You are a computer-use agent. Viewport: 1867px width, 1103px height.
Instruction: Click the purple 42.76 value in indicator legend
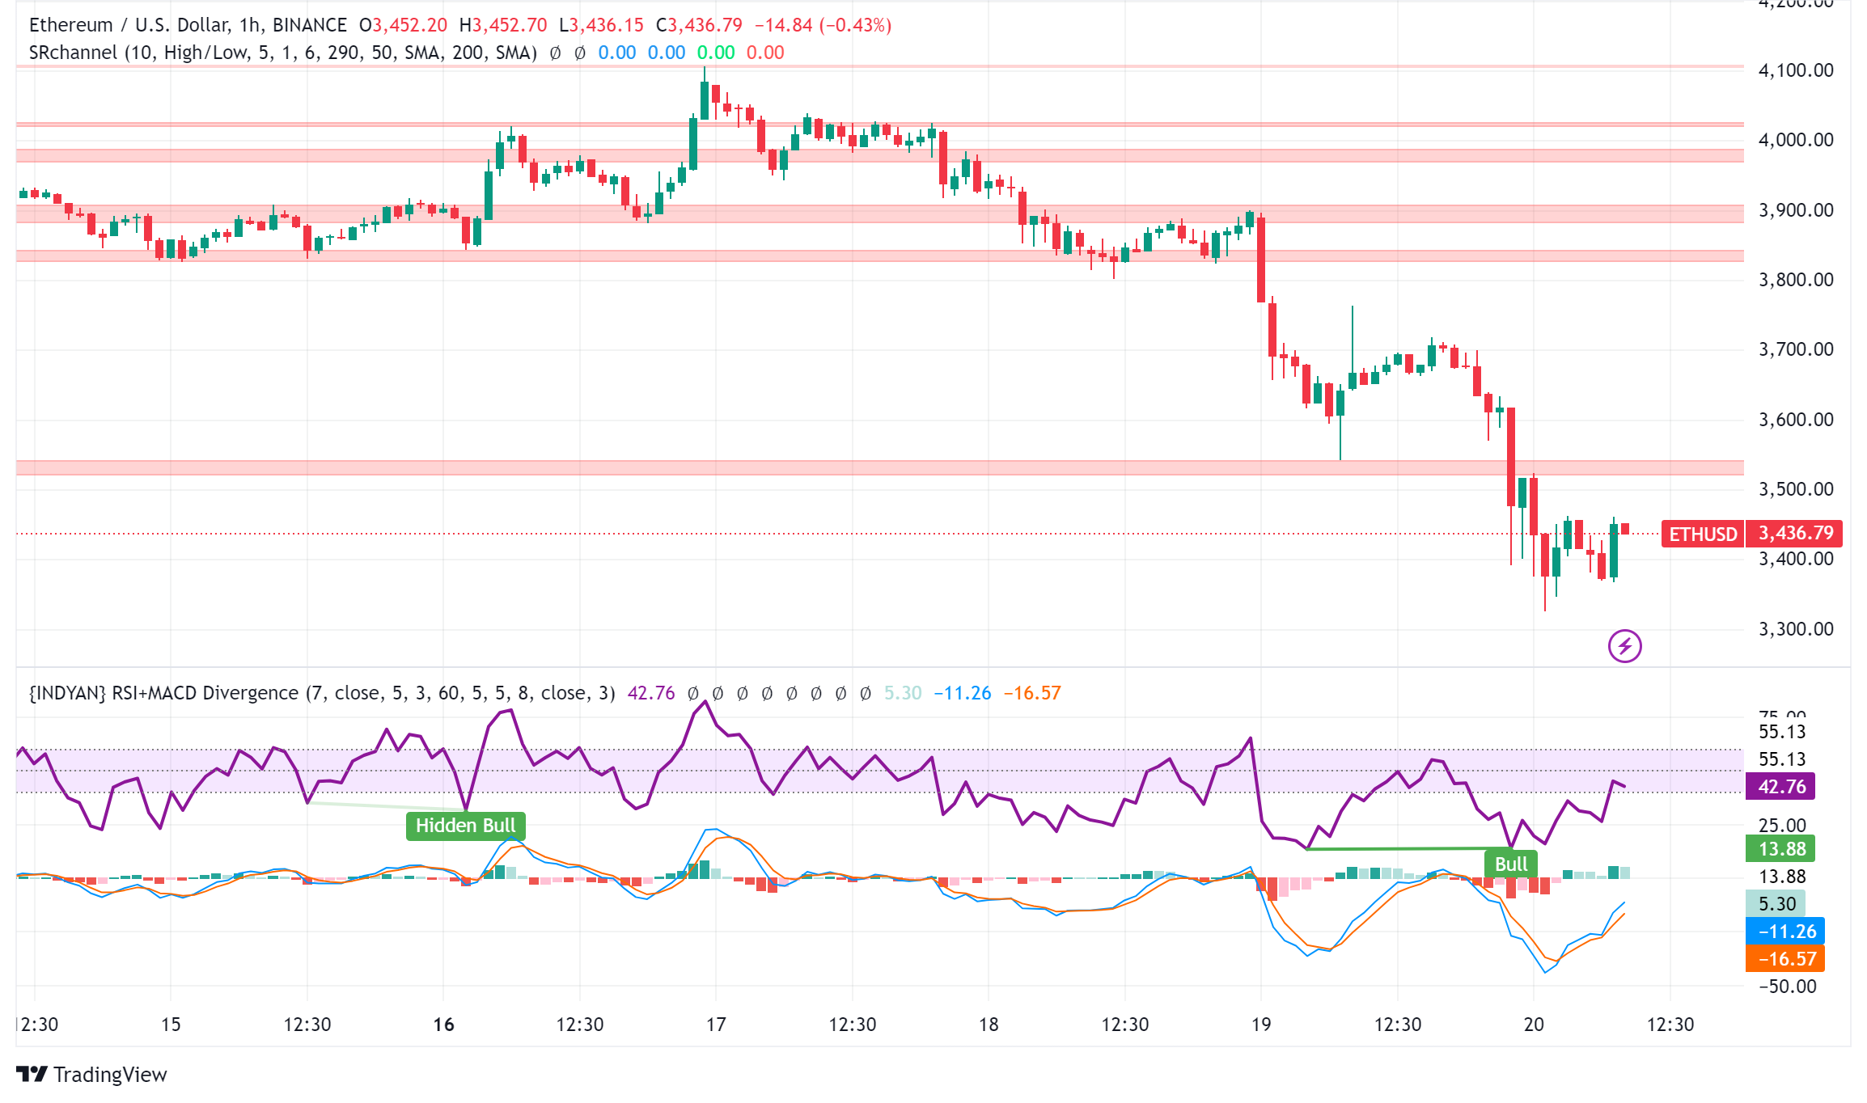651,693
